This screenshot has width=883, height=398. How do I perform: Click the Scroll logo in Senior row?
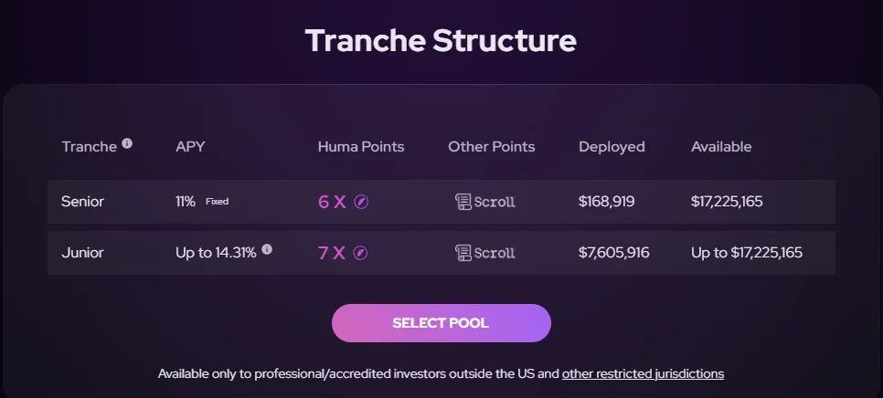point(485,202)
